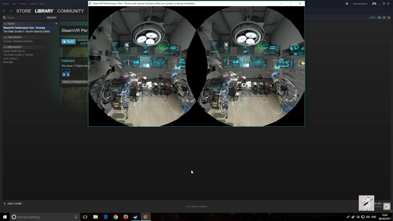Switch to detail view icon
The height and width of the screenshot is (221, 393).
379,17
